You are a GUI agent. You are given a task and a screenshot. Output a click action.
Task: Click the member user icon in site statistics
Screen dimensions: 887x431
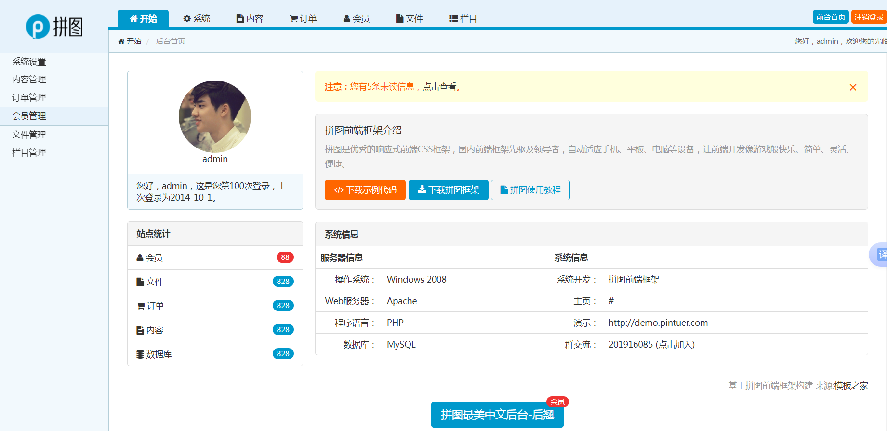pyautogui.click(x=140, y=258)
